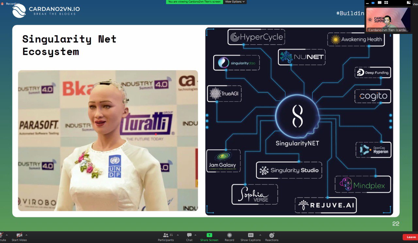
Task: Open the View menu at top right
Action: coord(415,5)
